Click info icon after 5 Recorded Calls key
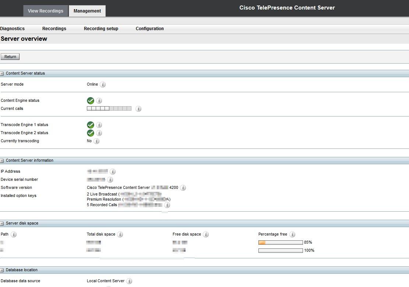Image resolution: width=409 pixels, height=287 pixels. (x=167, y=205)
